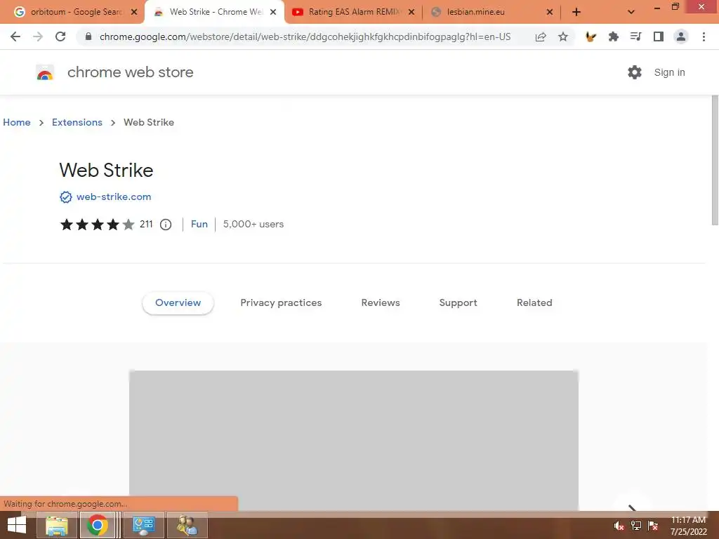Open the media controls icon
Image resolution: width=719 pixels, height=539 pixels.
(x=635, y=36)
